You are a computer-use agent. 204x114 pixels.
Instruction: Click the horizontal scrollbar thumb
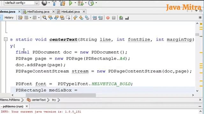click(x=61, y=95)
